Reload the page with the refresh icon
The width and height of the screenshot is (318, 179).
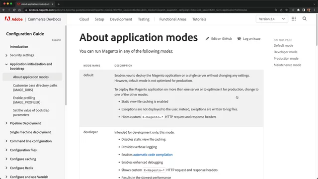click(14, 10)
